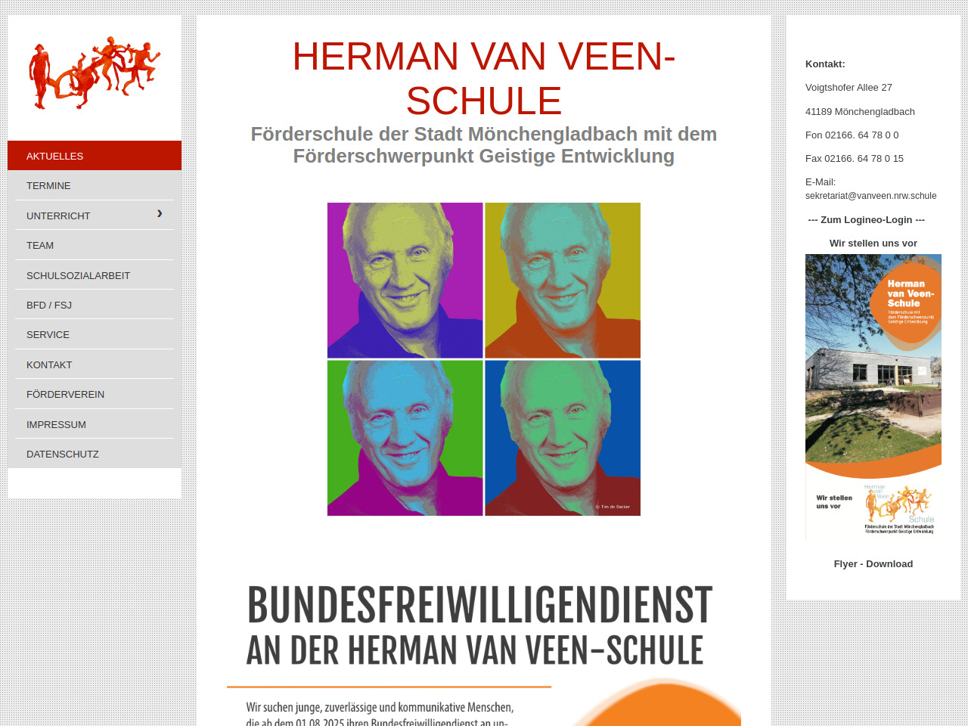Click the red dancing figures logo
This screenshot has height=726, width=968.
coord(95,73)
